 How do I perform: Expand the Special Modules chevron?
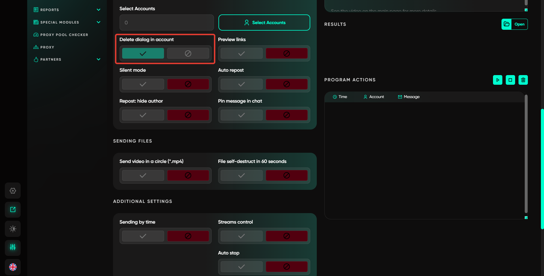(98, 22)
